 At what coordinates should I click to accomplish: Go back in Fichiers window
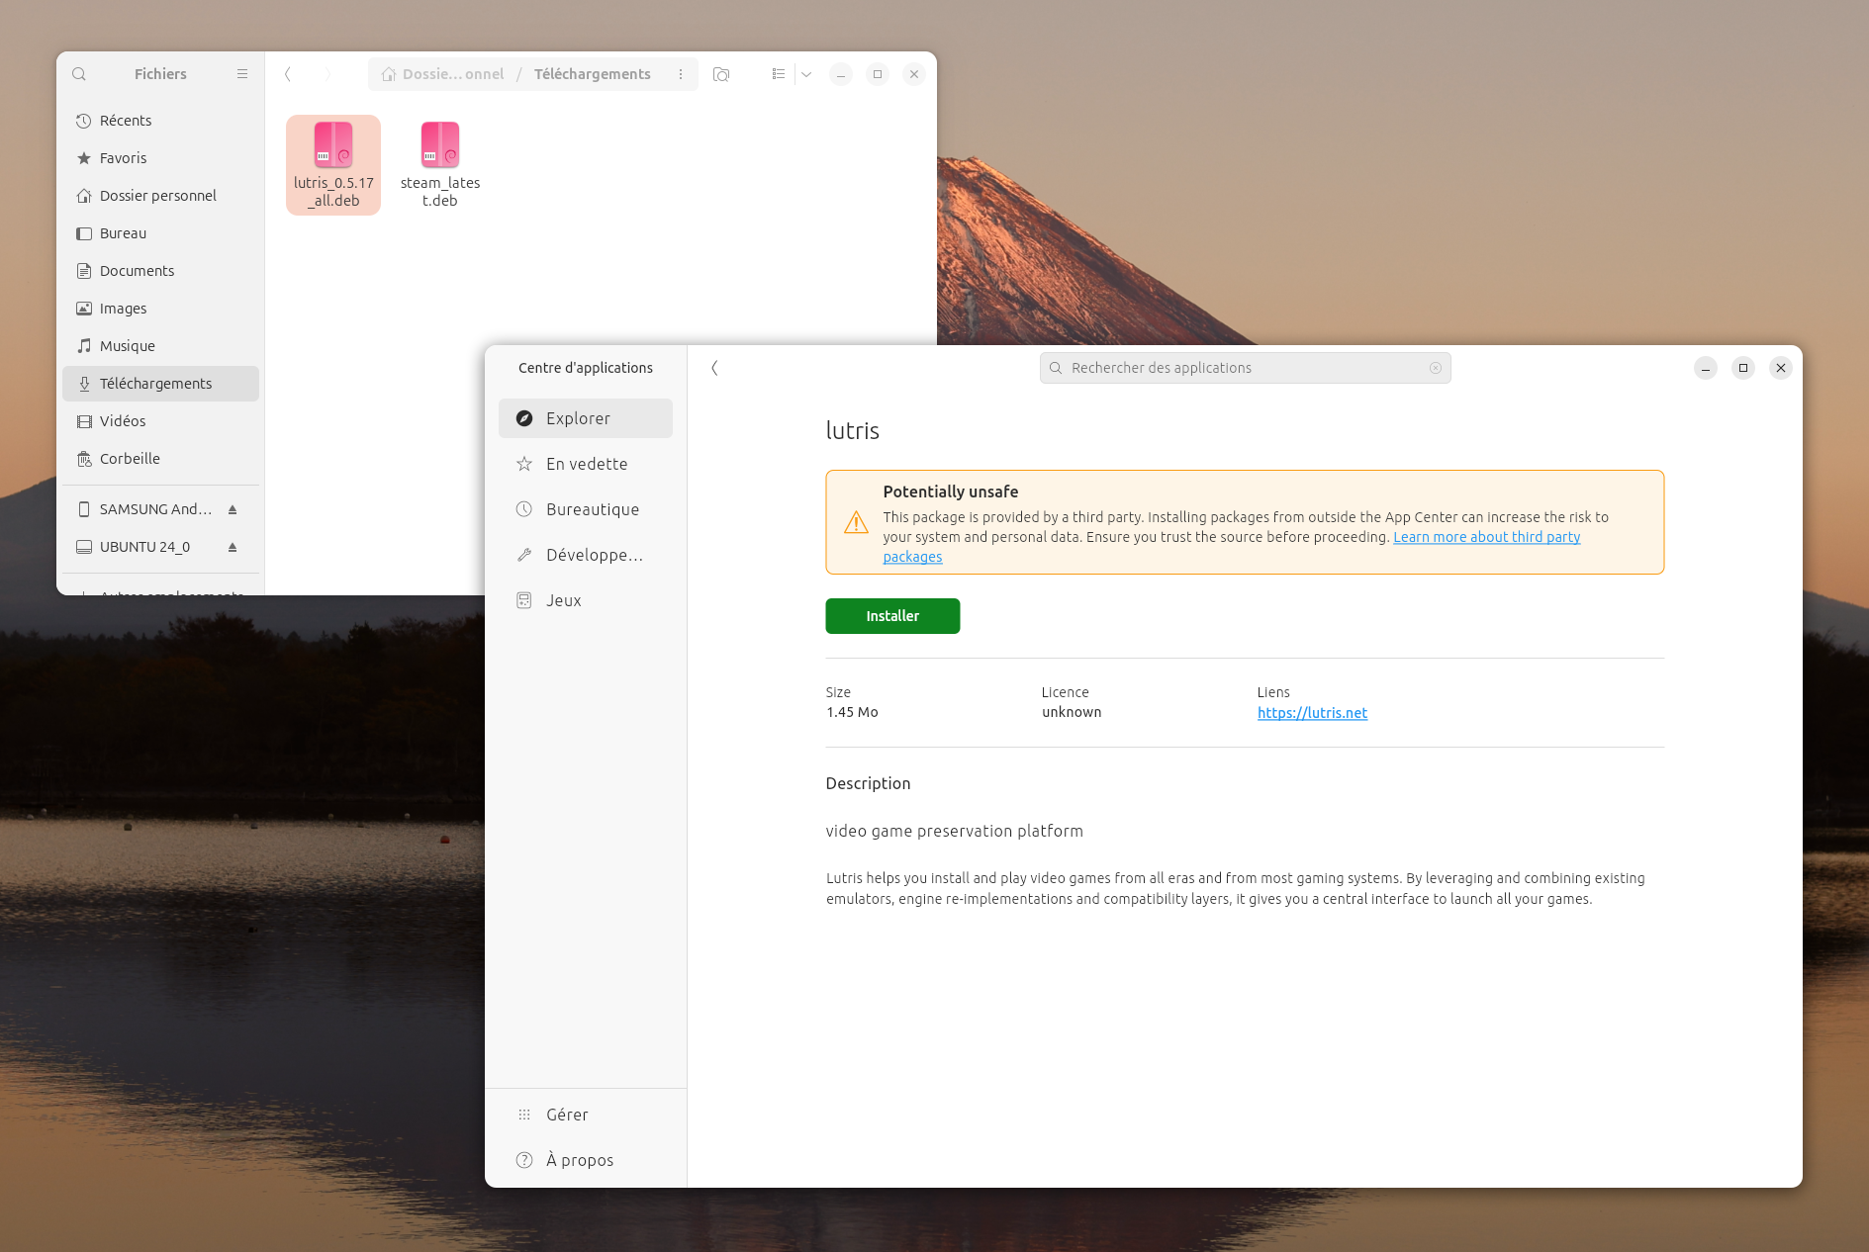click(288, 74)
